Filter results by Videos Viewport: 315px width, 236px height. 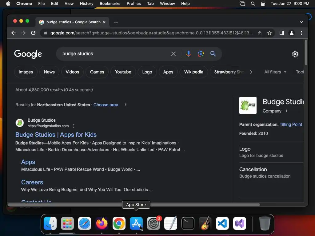pyautogui.click(x=72, y=72)
